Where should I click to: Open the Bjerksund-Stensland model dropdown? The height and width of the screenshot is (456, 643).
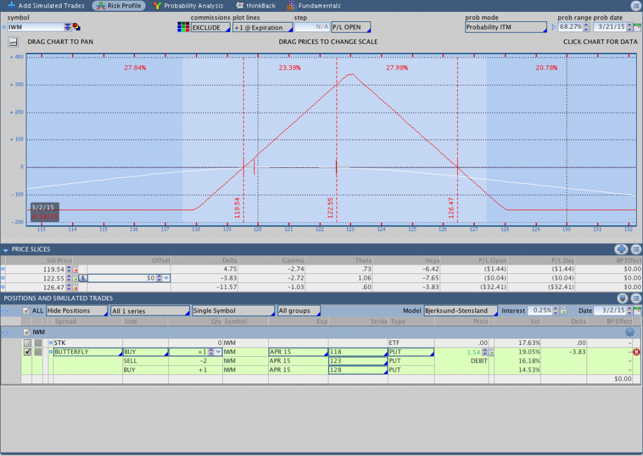coord(460,310)
